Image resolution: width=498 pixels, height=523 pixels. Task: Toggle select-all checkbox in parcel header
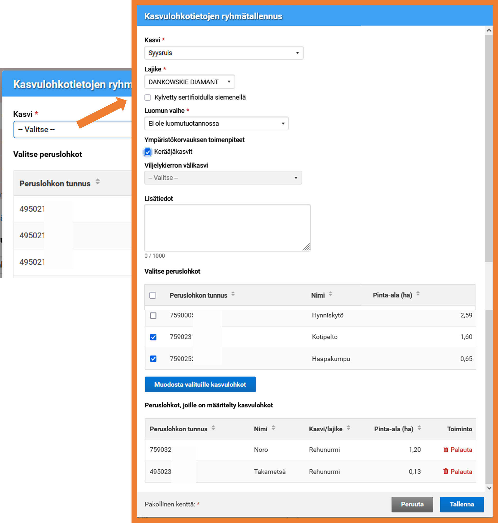tap(153, 295)
